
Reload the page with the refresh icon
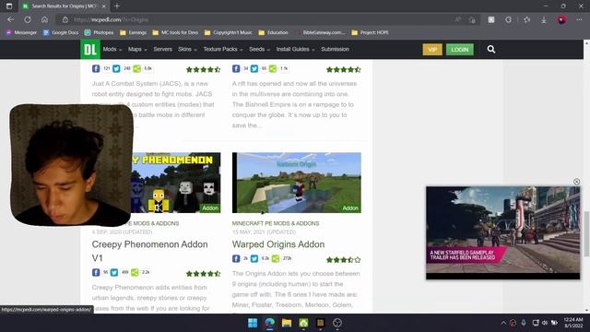tap(28, 19)
